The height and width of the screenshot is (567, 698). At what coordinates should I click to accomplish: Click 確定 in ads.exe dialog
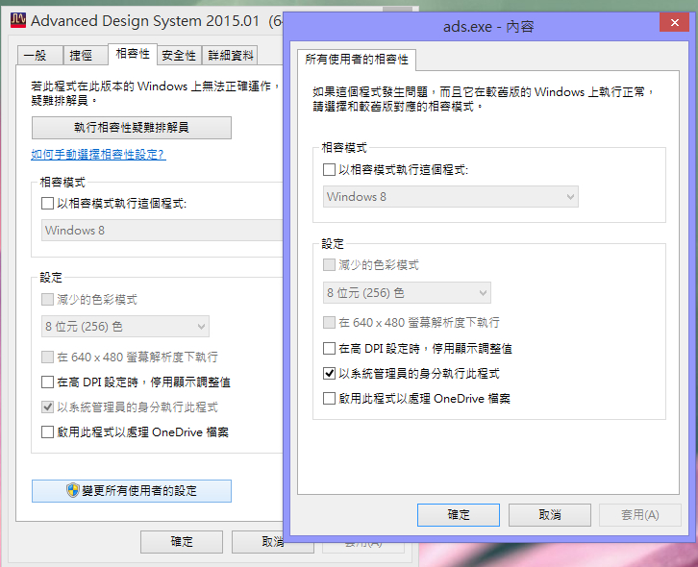[x=459, y=515]
